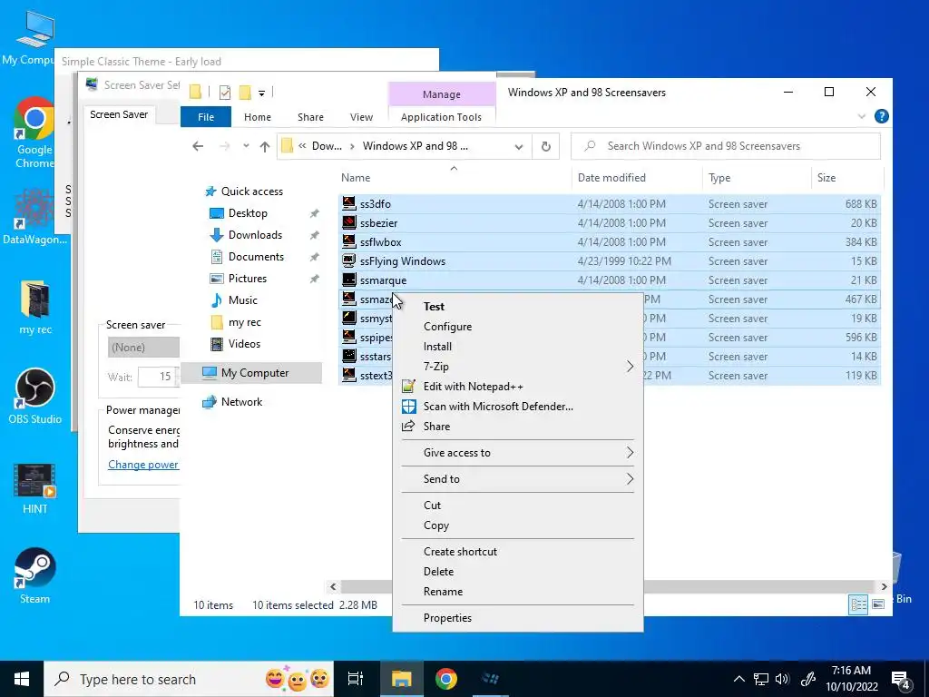929x697 pixels.
Task: Select Network in navigation pane
Action: [241, 402]
